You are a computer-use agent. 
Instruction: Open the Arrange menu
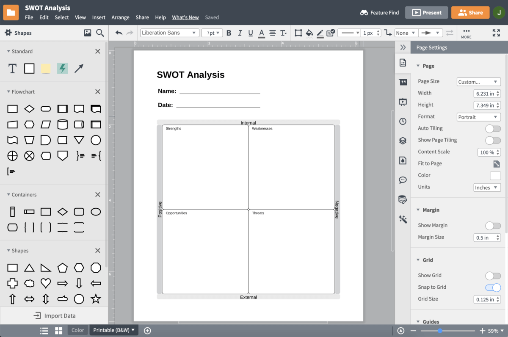pos(120,17)
